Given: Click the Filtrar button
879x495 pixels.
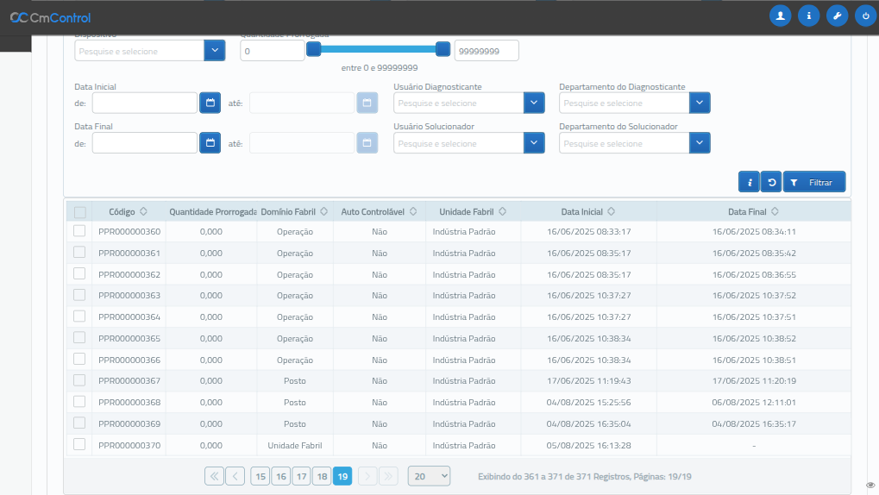Looking at the screenshot, I should click(814, 182).
